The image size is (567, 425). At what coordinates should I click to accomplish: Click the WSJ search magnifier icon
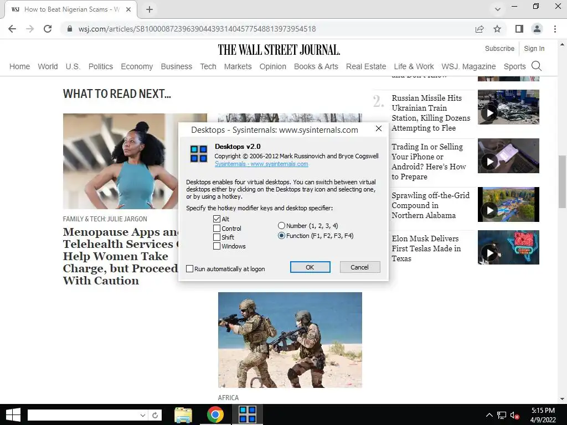click(x=536, y=66)
